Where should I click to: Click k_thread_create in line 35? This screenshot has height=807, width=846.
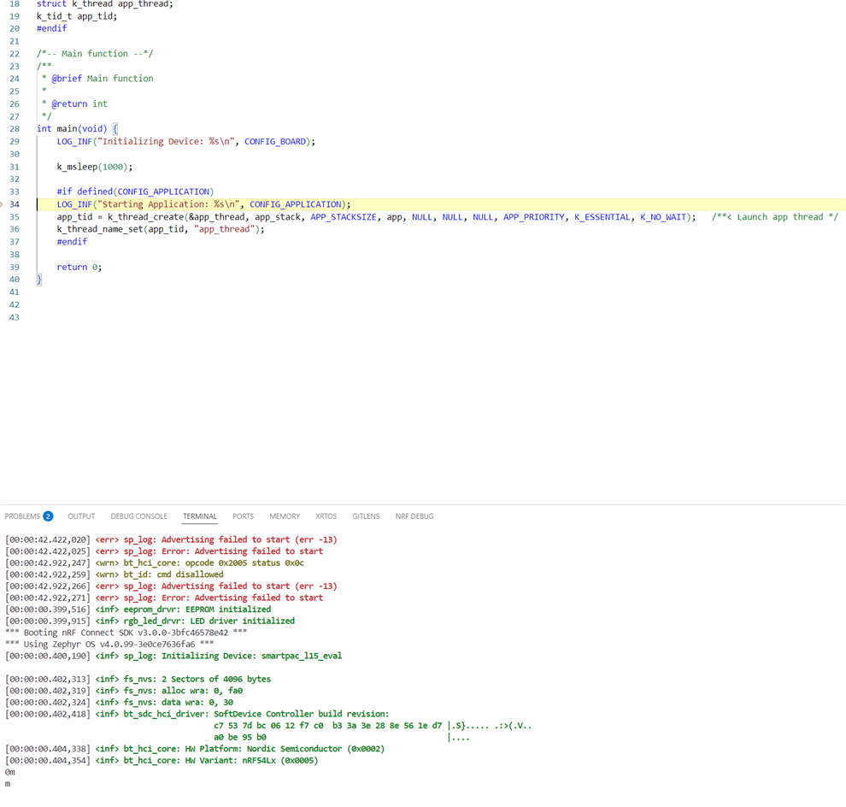(145, 217)
